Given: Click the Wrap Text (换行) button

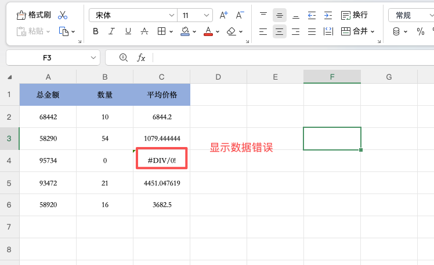Looking at the screenshot, I should pos(355,15).
